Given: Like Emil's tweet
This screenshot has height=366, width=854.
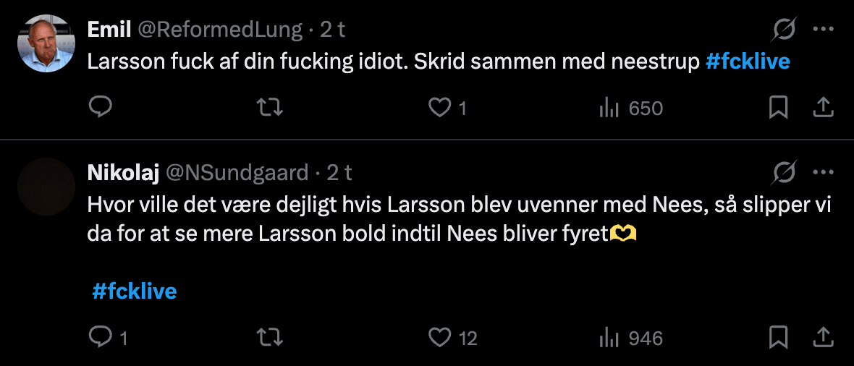Looking at the screenshot, I should [439, 108].
